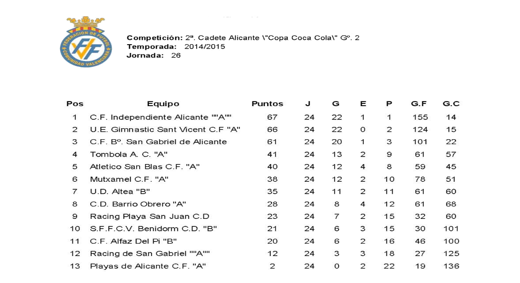This screenshot has height=283, width=520.
Task: Select Racing Playa San Juan C.D
Action: click(149, 216)
